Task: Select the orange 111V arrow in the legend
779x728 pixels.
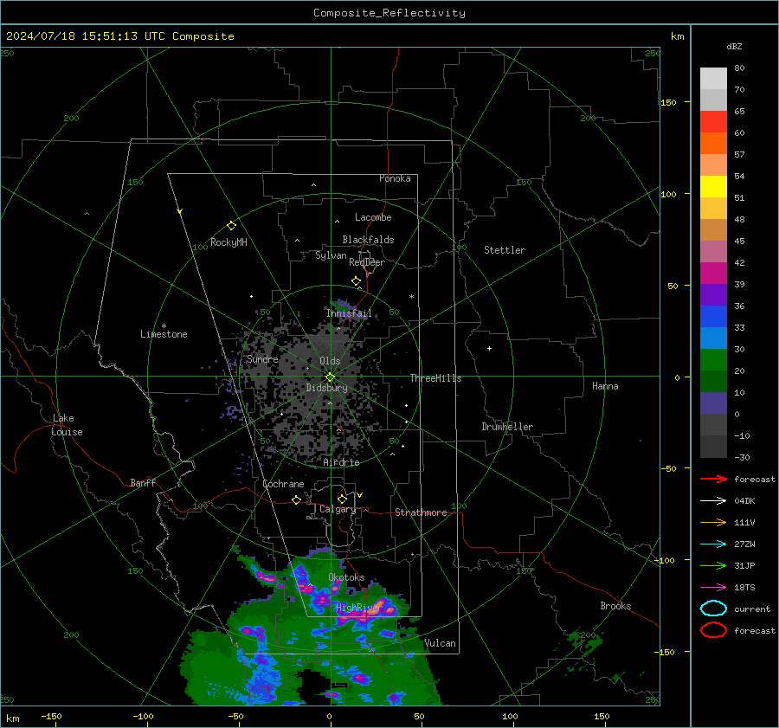Action: click(x=713, y=522)
